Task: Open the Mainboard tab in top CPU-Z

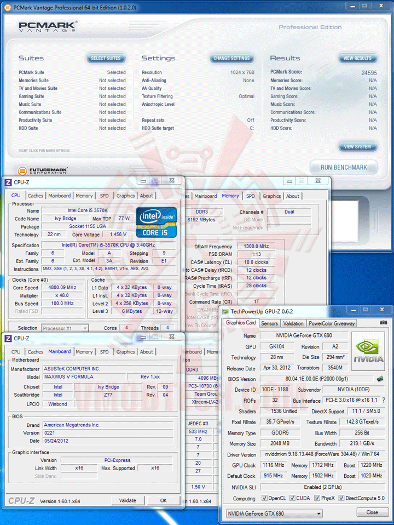Action: click(x=60, y=196)
